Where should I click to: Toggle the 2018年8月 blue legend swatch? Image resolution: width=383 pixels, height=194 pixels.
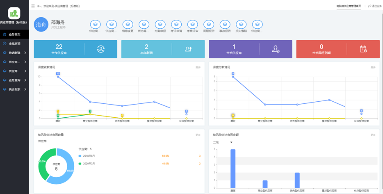point(80,156)
